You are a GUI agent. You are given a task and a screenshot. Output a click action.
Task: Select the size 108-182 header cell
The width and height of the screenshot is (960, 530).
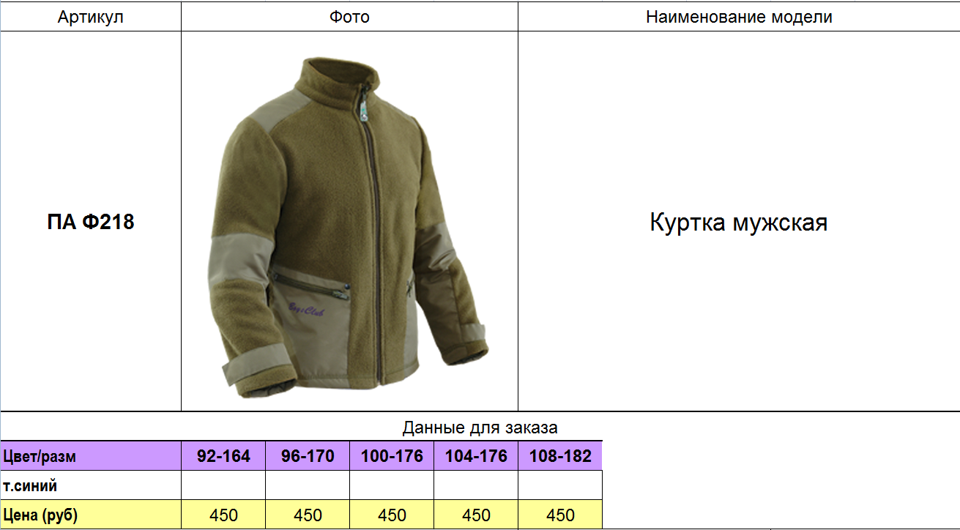pos(560,456)
